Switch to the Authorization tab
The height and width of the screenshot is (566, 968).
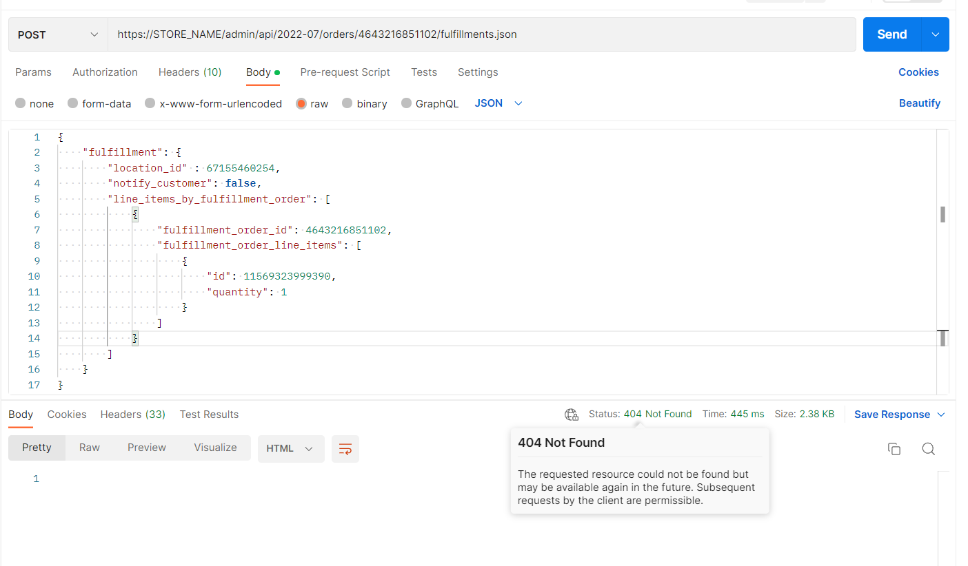point(105,72)
